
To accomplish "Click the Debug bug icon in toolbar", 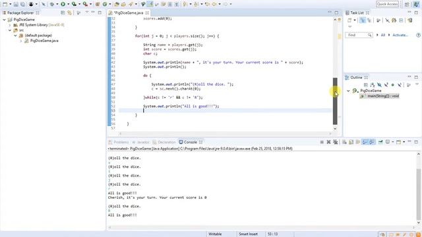I will (x=52, y=4).
